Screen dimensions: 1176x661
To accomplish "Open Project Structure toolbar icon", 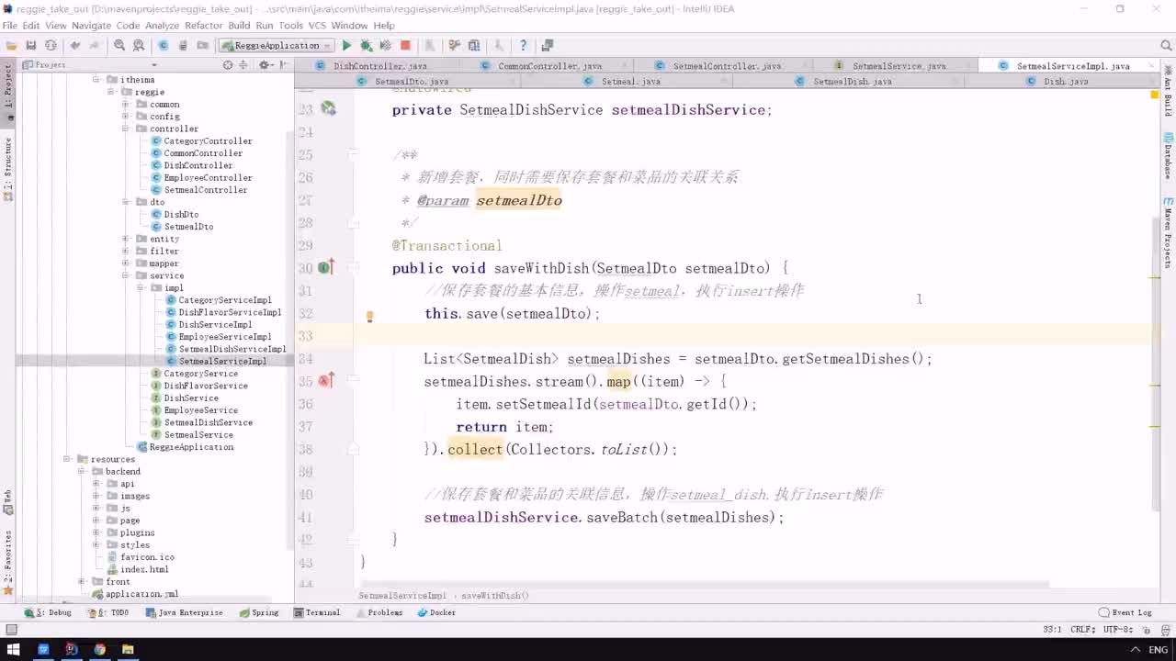I will pos(474,45).
